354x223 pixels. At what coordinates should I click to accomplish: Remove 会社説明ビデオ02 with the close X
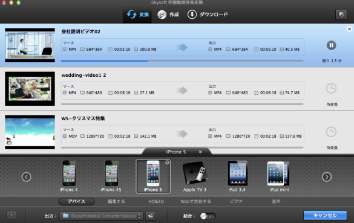[349, 29]
